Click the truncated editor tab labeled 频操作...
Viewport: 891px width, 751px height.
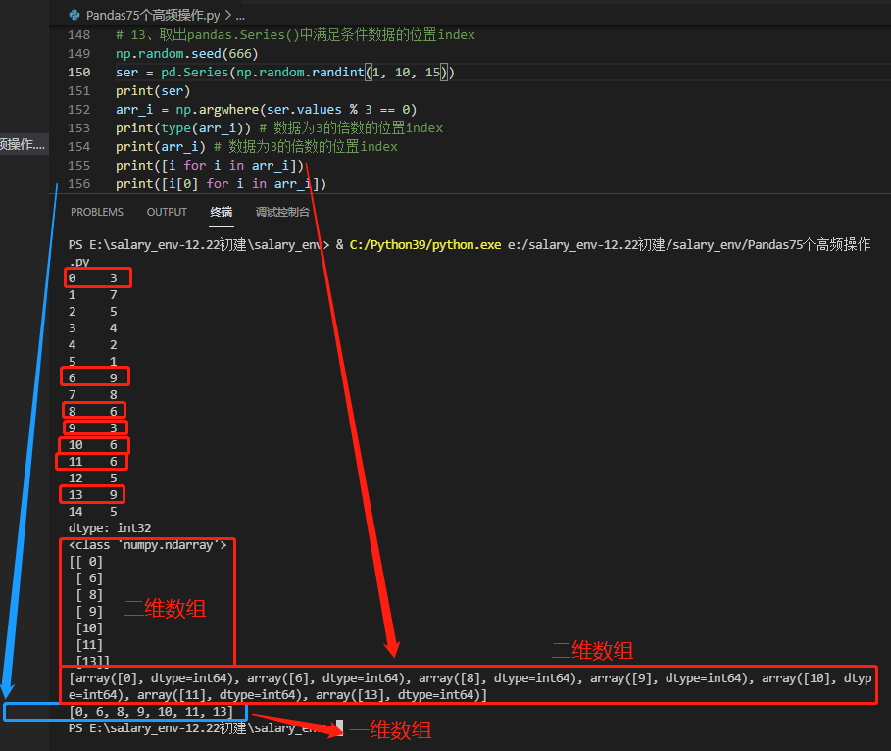click(x=23, y=144)
